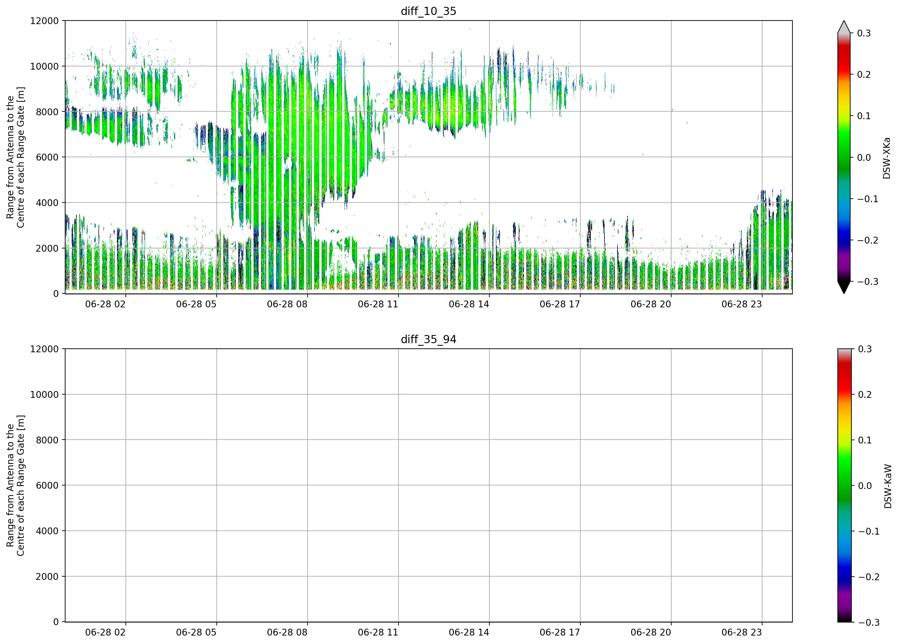Viewport: 899px width, 644px height.
Task: Click the 0.0 tick on DSW-KaW colorbar
Action: click(865, 486)
